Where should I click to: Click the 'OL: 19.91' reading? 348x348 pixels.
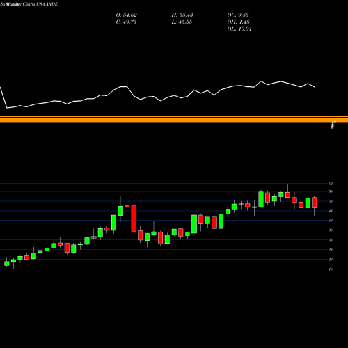[239, 29]
